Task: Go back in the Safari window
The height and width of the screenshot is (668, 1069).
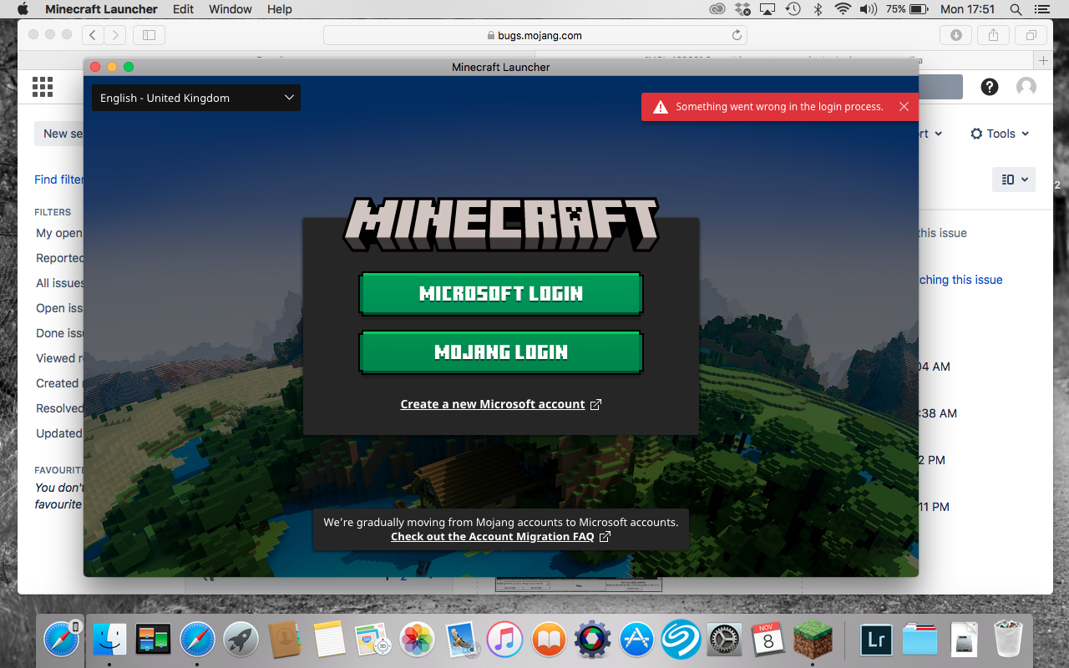Action: (x=93, y=35)
